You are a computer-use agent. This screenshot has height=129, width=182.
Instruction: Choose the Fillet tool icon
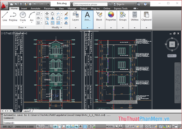coord(58,18)
